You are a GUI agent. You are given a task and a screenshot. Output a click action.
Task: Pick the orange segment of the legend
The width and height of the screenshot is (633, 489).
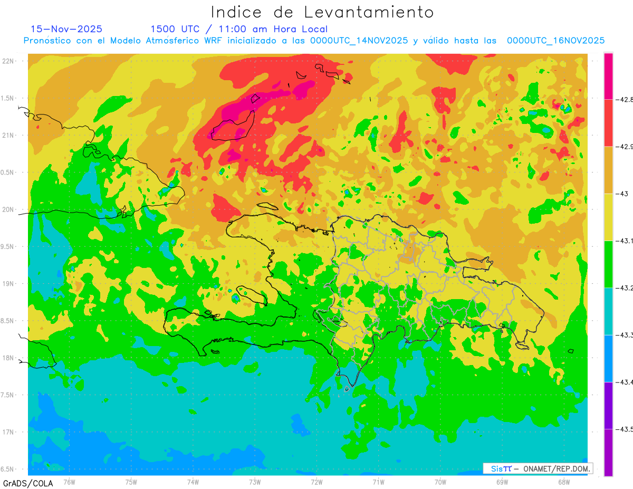point(608,170)
